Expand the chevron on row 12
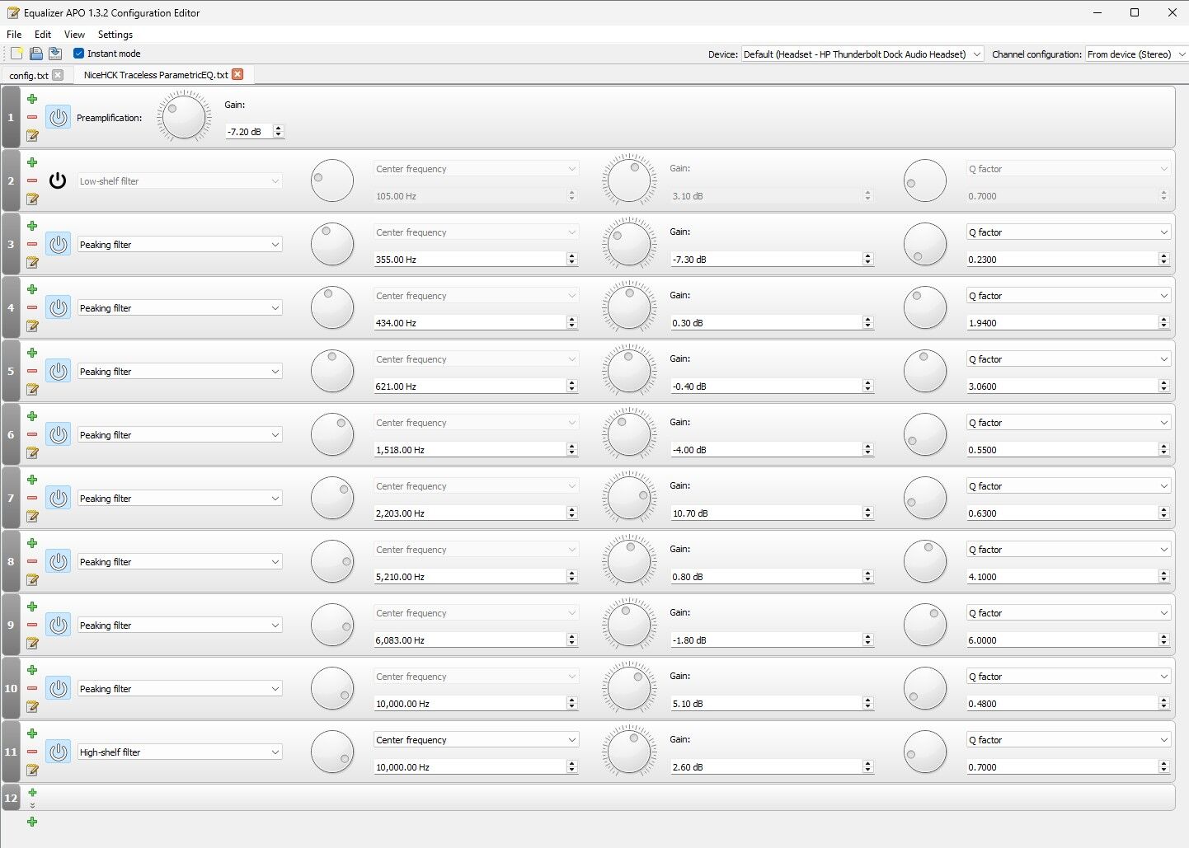This screenshot has height=848, width=1189. point(32,805)
